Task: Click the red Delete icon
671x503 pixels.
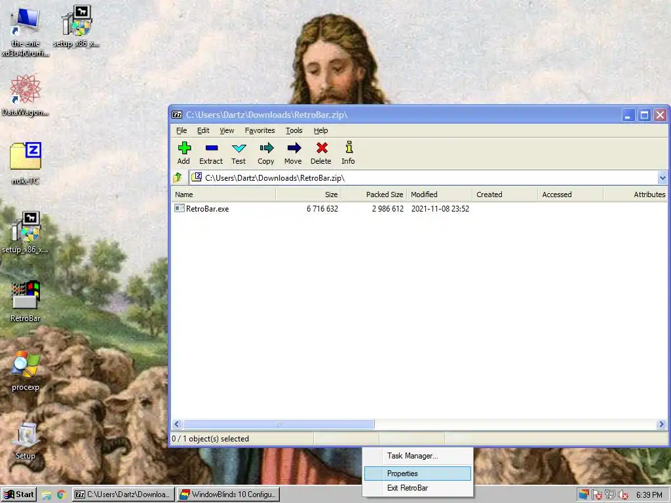Action: click(x=322, y=148)
